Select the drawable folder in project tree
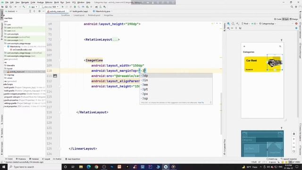The width and height of the screenshot is (302, 170). coord(11,66)
